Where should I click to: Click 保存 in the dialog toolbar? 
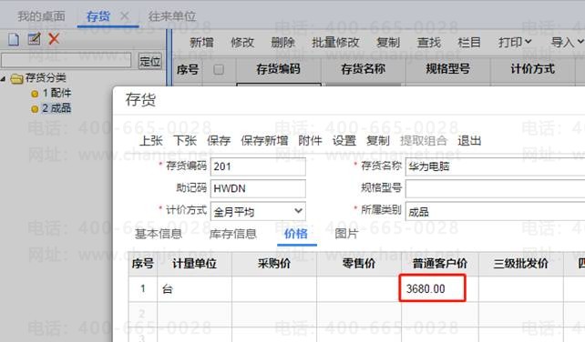[219, 141]
